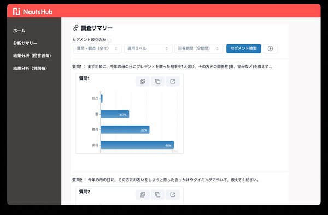Click the info icon beside セグメント絞り込み
Image resolution: width=328 pixels, height=215 pixels.
(x=109, y=40)
